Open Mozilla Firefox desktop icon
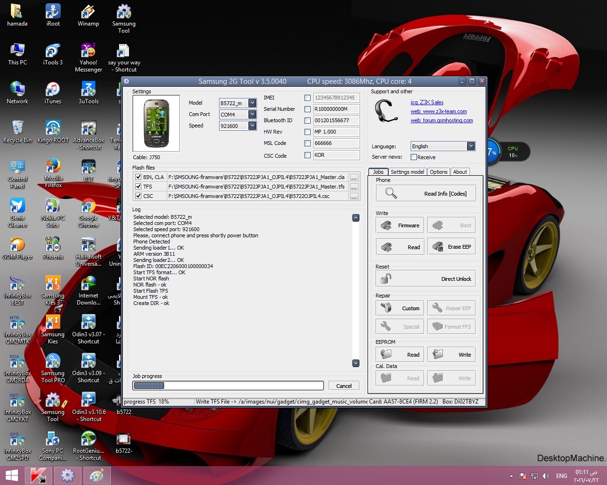This screenshot has width=607, height=485. coord(53,173)
